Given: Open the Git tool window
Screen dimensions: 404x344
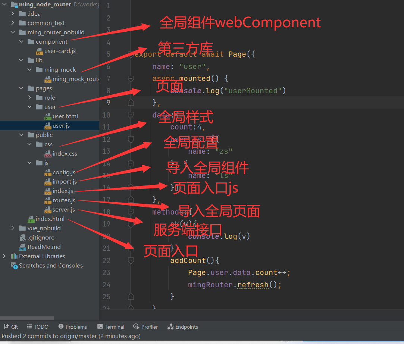Looking at the screenshot, I should click(x=11, y=327).
